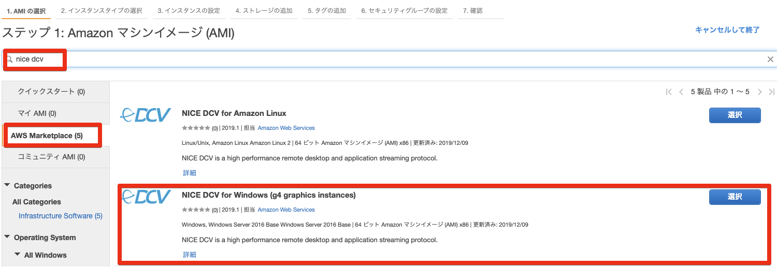Choose All Categories filter
This screenshot has height=267, width=777.
[37, 202]
